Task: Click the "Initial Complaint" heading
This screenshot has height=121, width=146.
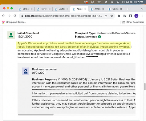Action: tap(28, 33)
